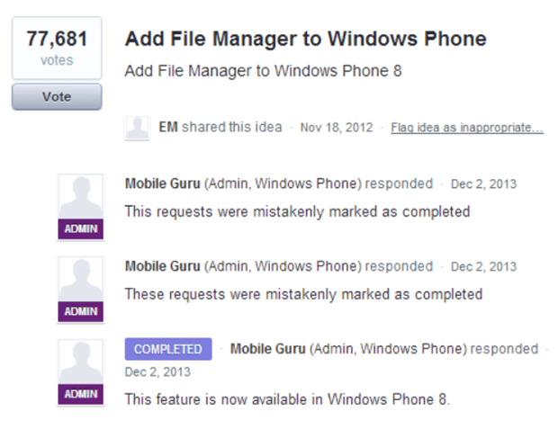
Task: Click the Vote button
Action: coord(57,97)
